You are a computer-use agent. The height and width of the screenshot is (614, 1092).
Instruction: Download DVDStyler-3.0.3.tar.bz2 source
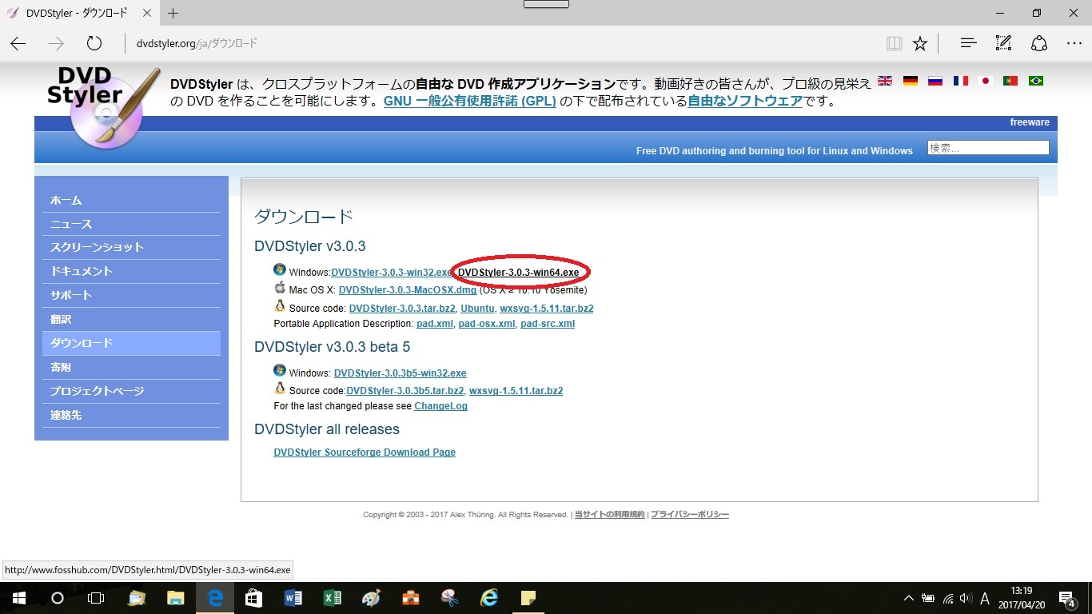402,309
